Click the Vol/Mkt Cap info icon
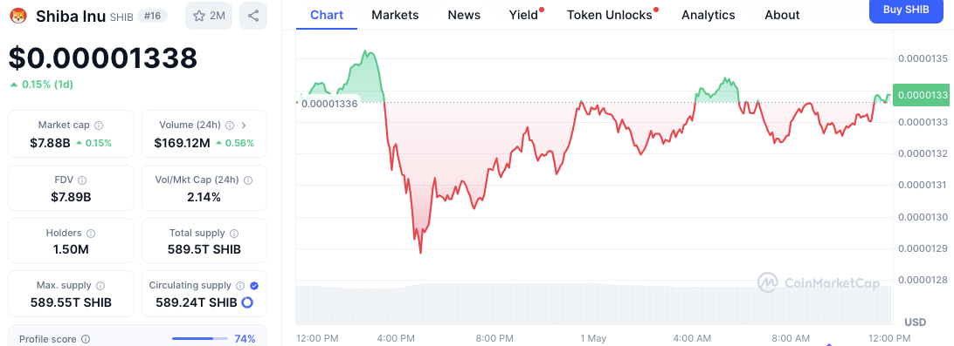Screen dimensions: 954x346 pos(248,180)
